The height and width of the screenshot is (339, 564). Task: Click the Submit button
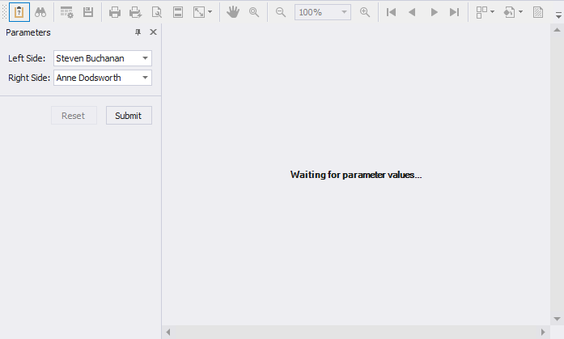tap(129, 116)
